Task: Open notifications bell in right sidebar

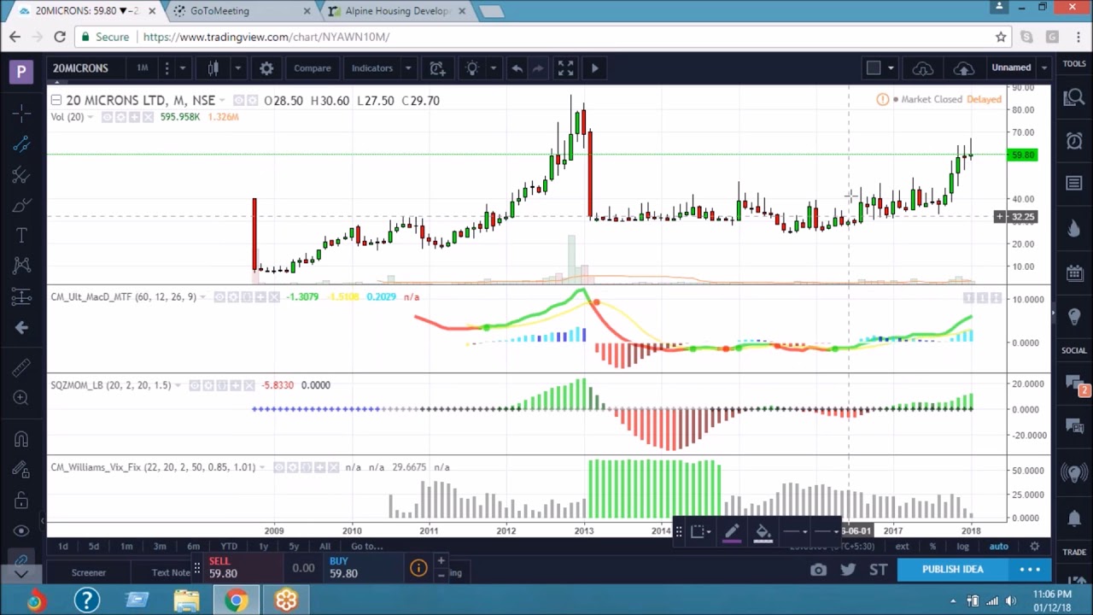Action: [x=1074, y=518]
